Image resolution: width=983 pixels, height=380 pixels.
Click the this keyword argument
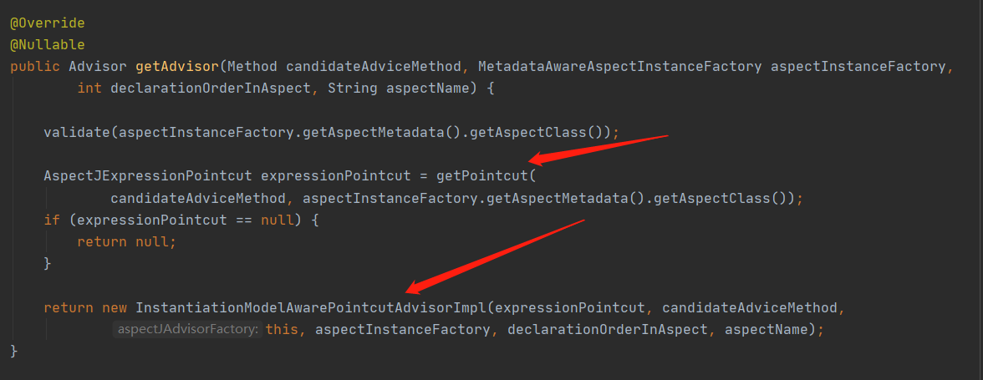[x=282, y=329]
